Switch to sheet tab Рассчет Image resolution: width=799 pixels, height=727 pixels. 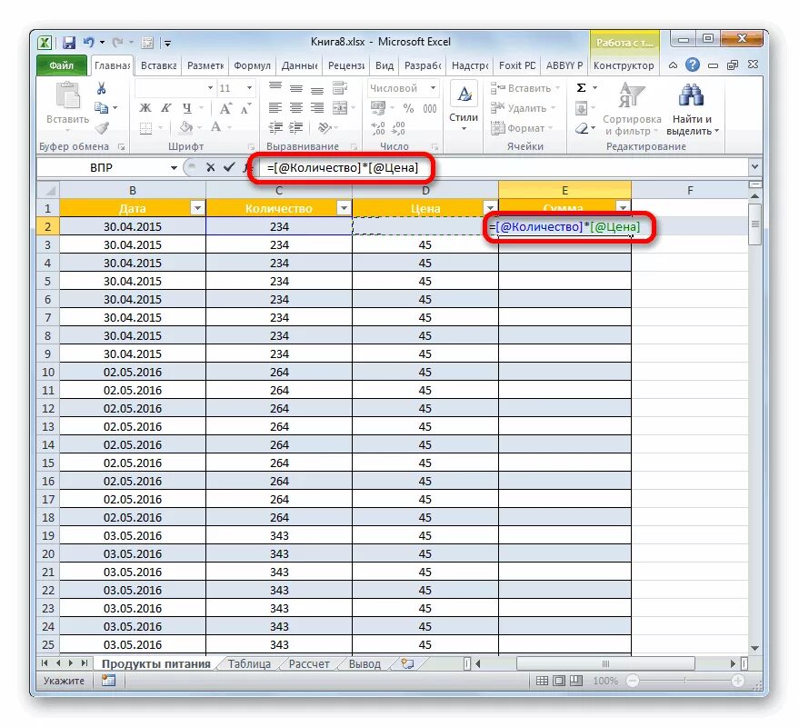click(x=309, y=663)
